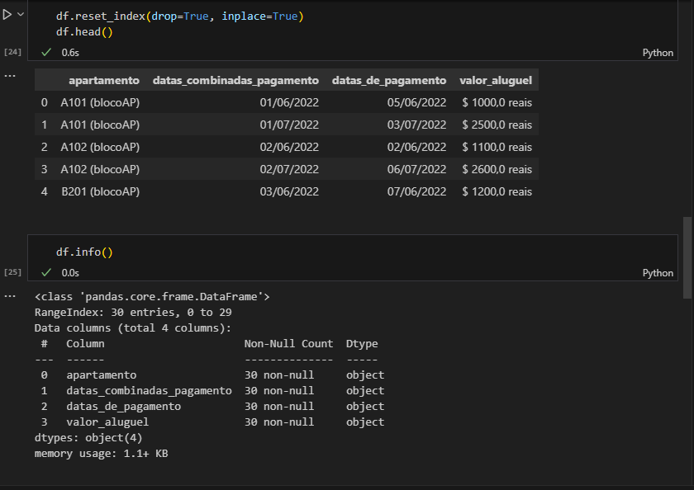Select cell $ 2500,0 reais
The width and height of the screenshot is (694, 490).
497,125
